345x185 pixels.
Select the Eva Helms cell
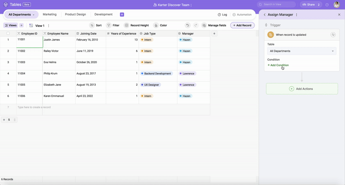click(x=59, y=65)
